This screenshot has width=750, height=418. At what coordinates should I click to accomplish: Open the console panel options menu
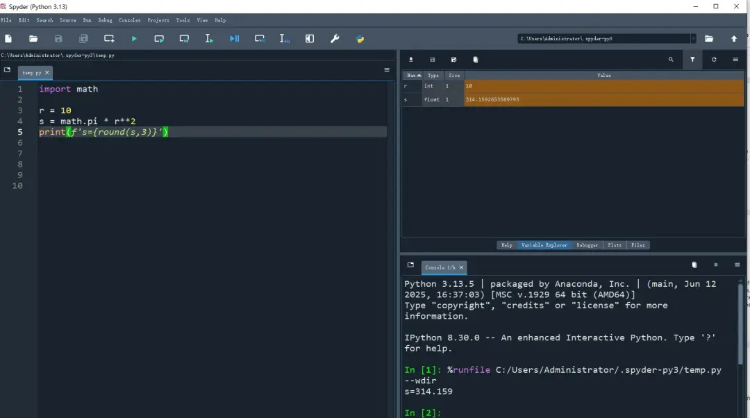[737, 265]
